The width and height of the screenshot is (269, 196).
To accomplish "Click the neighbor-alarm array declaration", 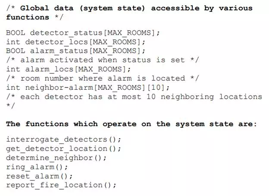I will point(88,88).
